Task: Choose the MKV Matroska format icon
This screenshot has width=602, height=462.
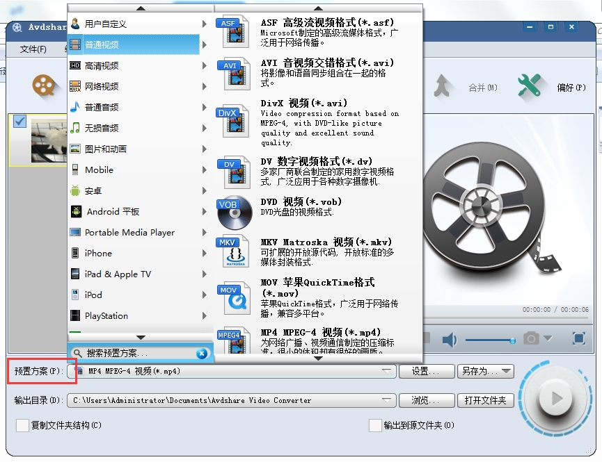Action: [x=234, y=251]
